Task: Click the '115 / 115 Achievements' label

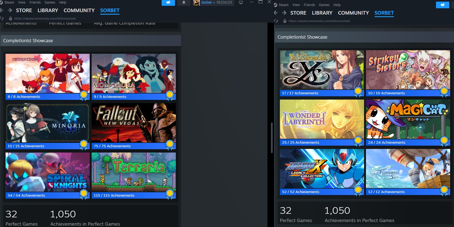Action: (x=114, y=195)
